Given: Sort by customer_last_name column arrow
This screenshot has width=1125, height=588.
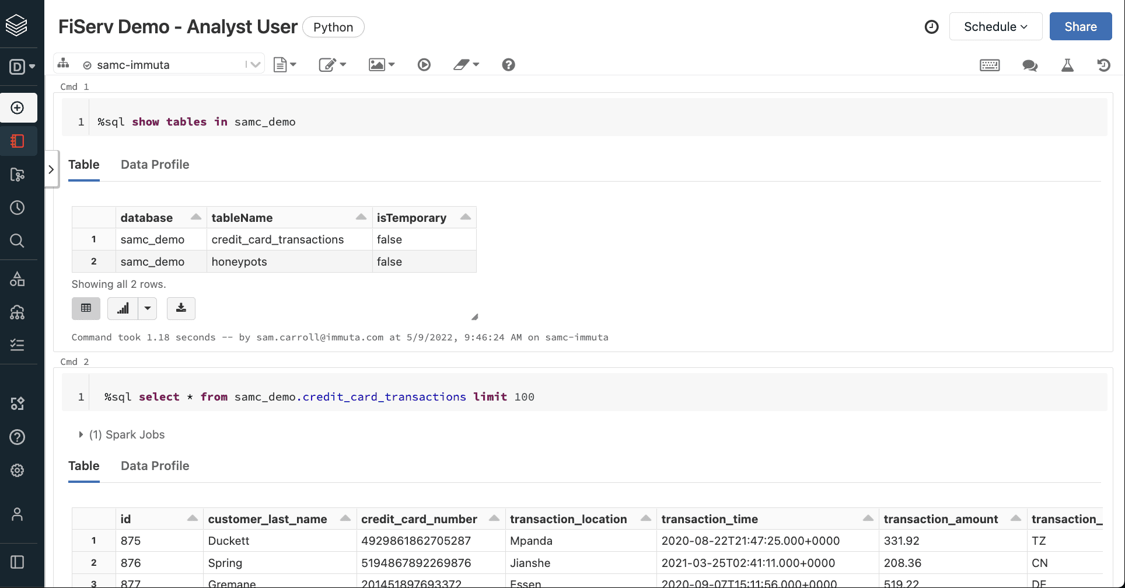Looking at the screenshot, I should [x=345, y=519].
